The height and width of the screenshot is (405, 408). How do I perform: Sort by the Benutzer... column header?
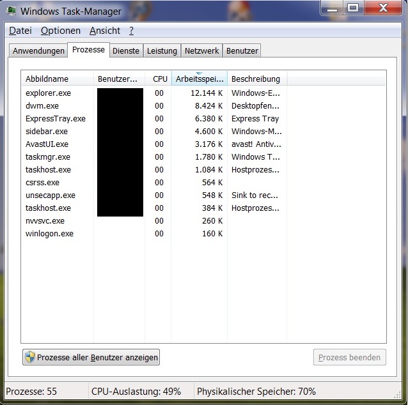click(x=119, y=79)
